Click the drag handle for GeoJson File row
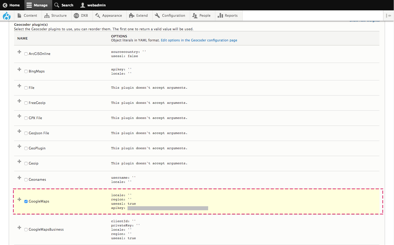The height and width of the screenshot is (245, 394). 19,131
